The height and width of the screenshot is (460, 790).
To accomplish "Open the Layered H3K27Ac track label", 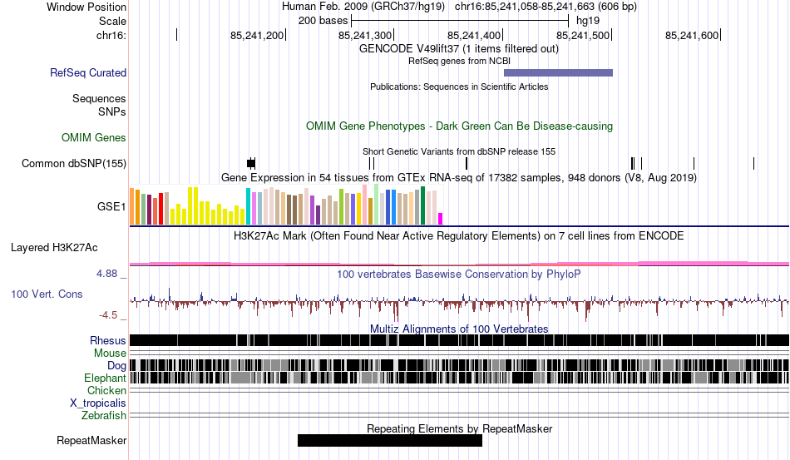I will tap(54, 247).
